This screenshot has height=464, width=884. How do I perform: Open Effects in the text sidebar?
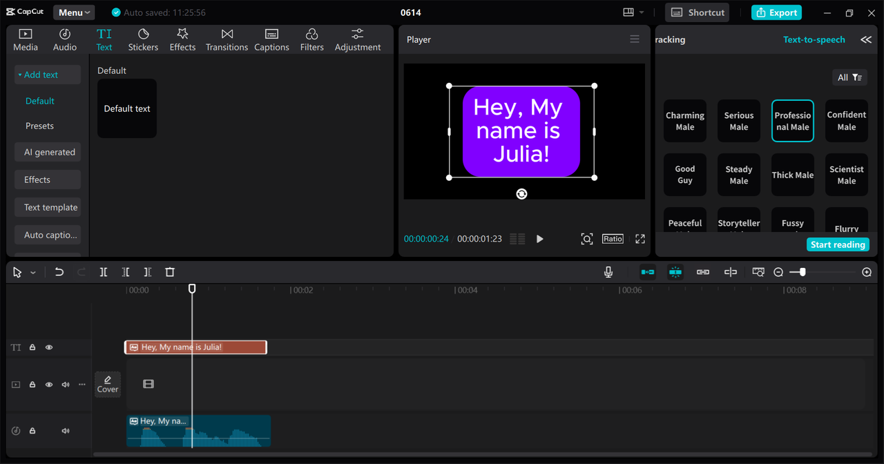tap(48, 180)
